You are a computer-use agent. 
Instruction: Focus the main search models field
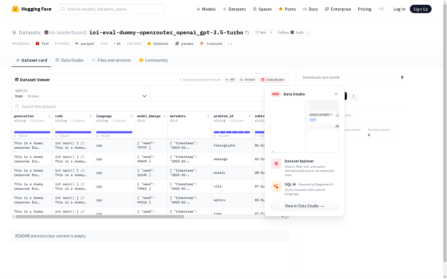pyautogui.click(x=112, y=9)
